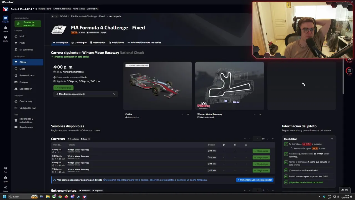This screenshot has width=355, height=200.
Task: Click the Buscar taskbar search box
Action: (x=23, y=197)
